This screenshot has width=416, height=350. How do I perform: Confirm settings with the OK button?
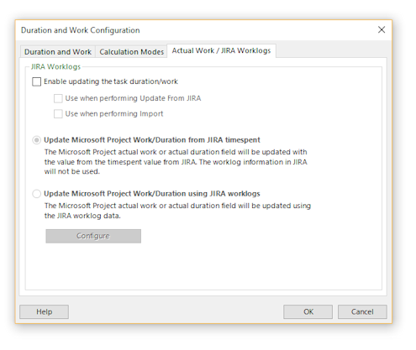308,311
